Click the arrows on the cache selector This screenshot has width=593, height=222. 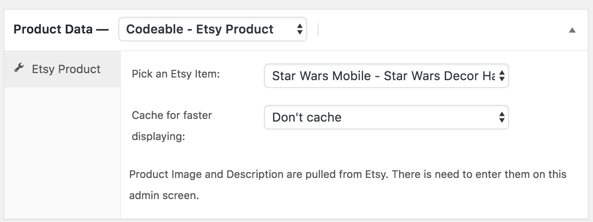pyautogui.click(x=502, y=117)
